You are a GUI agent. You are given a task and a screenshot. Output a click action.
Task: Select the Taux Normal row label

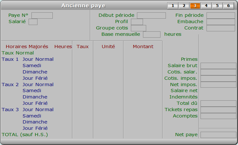point(18,53)
